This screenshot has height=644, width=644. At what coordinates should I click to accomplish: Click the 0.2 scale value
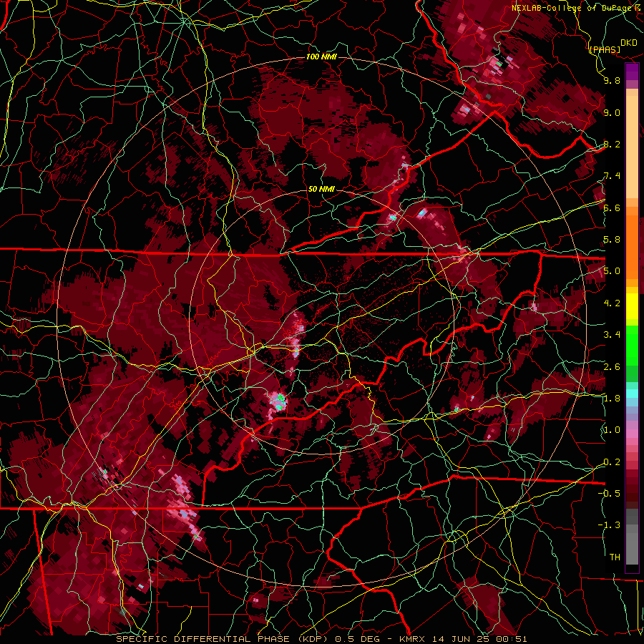pyautogui.click(x=612, y=462)
